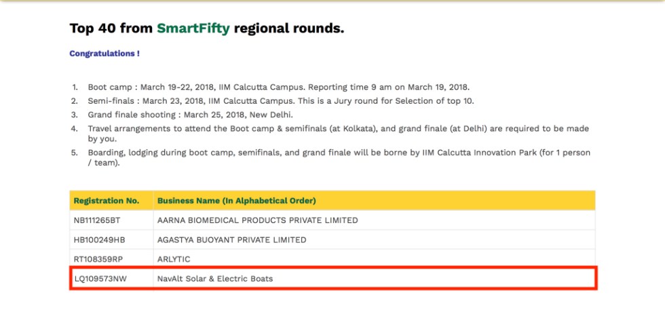Click the Business Name column header
Image resolution: width=665 pixels, height=312 pixels.
(237, 201)
